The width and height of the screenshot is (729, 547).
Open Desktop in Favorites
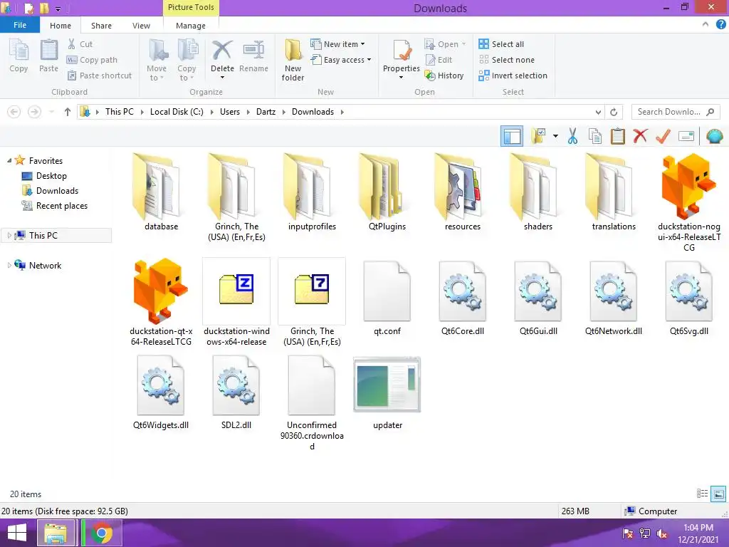point(45,176)
